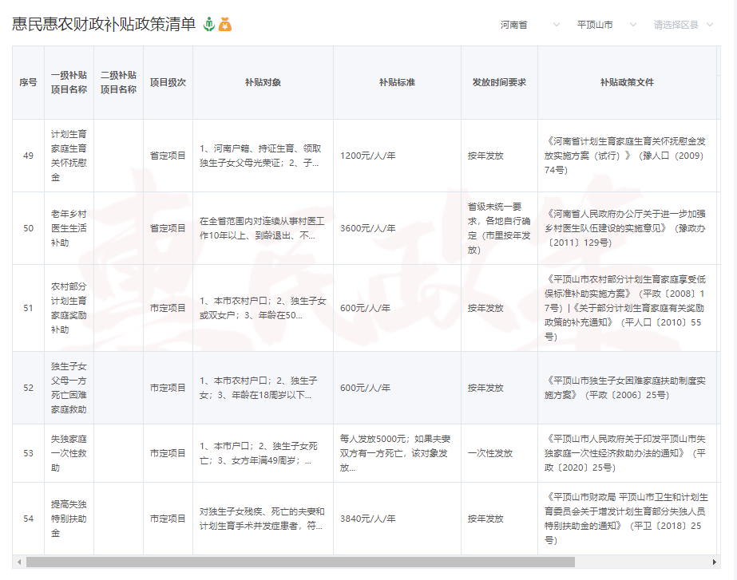Click 计划生育家庭生育关怀抚慰金 project name
The width and height of the screenshot is (737, 580).
[x=69, y=156]
